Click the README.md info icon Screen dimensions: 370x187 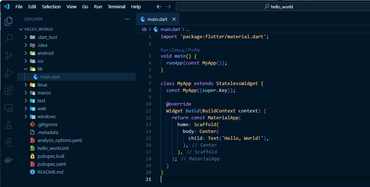pyautogui.click(x=32, y=172)
